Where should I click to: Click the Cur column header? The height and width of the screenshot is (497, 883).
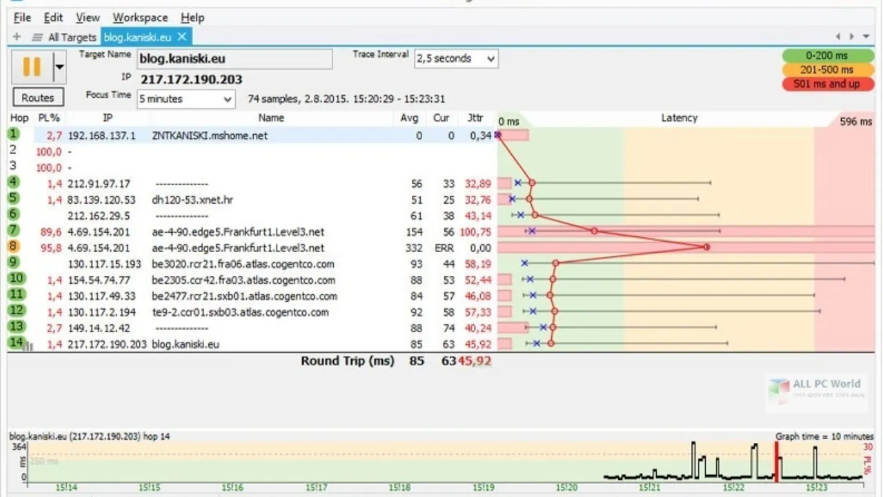(441, 118)
